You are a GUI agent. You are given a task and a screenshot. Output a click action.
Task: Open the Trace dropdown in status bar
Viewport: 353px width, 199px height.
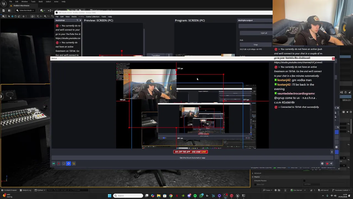coord(268,190)
